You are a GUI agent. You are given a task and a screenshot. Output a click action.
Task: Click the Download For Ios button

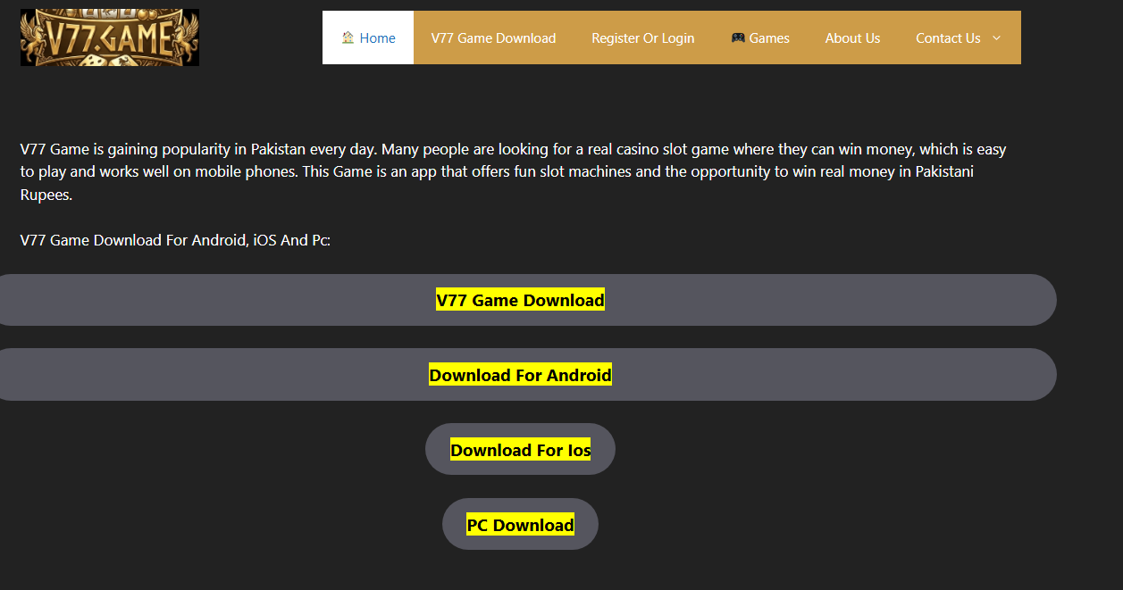(x=520, y=450)
